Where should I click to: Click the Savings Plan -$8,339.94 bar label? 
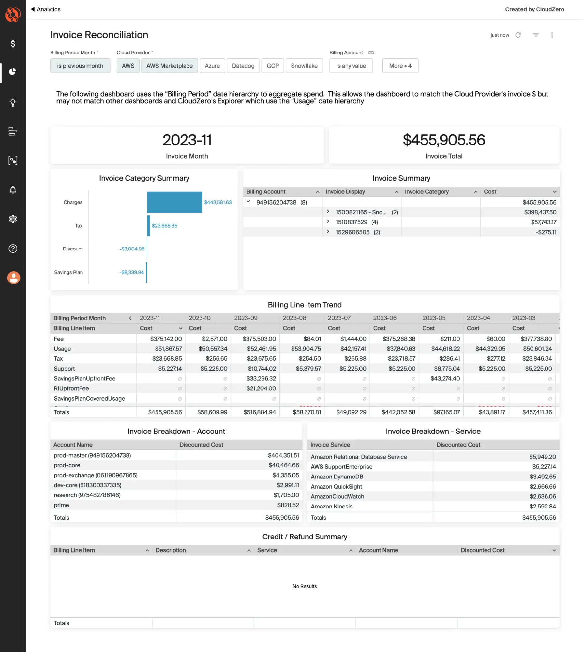[x=132, y=272]
